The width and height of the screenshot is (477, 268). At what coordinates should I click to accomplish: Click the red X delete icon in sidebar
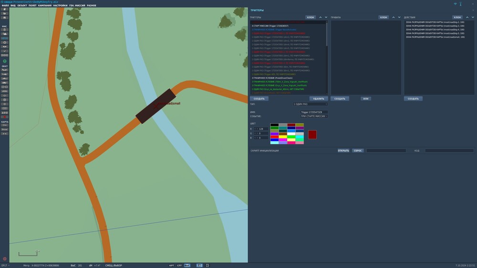tap(5, 116)
